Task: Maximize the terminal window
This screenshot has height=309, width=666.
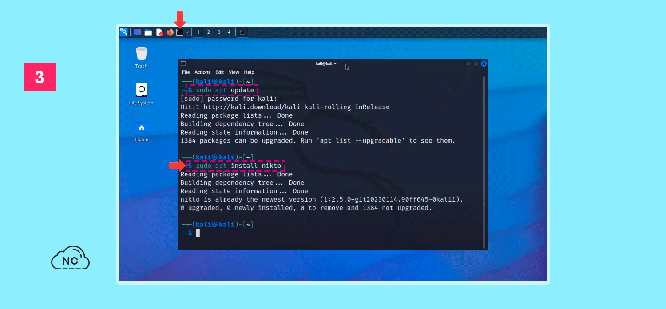Action: click(x=476, y=63)
